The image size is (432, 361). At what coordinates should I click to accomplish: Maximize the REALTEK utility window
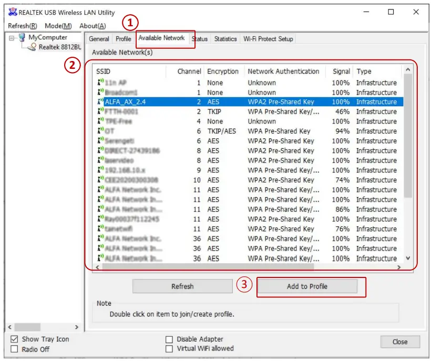coord(390,12)
